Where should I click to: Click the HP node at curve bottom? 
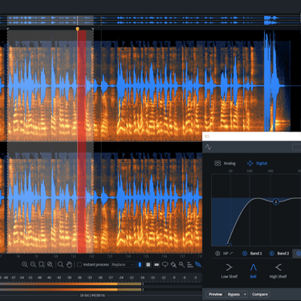tap(229, 245)
